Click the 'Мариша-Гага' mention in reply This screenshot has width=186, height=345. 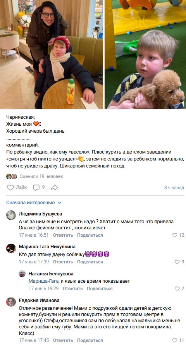[x=43, y=281]
